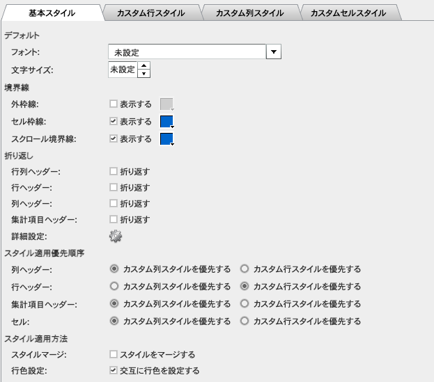
Task: Click the スタイル適用方法 section heading
Action: [36, 339]
